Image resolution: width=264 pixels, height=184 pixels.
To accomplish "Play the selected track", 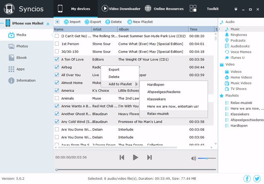I will [136, 157].
